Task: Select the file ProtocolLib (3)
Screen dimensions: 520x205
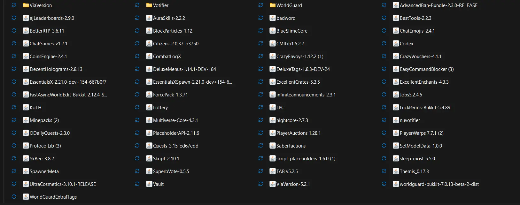Action: pos(45,146)
